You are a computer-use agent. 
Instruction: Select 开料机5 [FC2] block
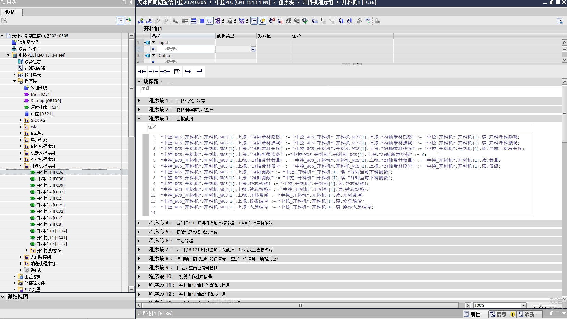pos(49,198)
